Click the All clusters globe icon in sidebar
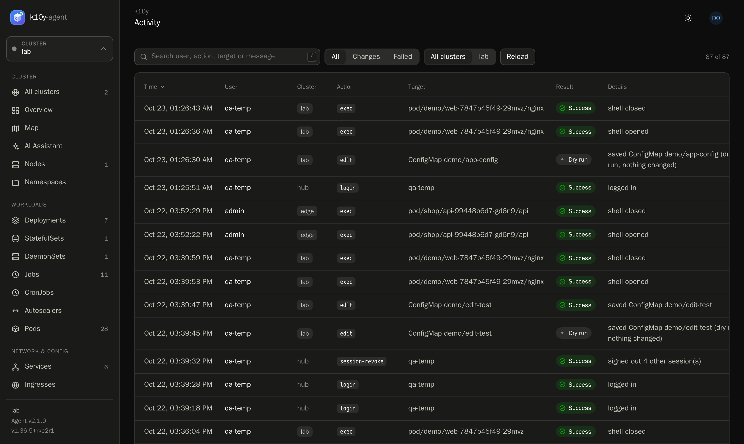Image resolution: width=744 pixels, height=444 pixels. (x=16, y=92)
